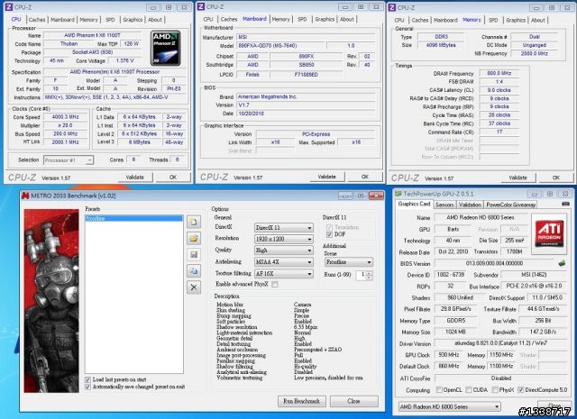The height and width of the screenshot is (419, 577).
Task: Select Frontline preset in presets list
Action: [134, 218]
